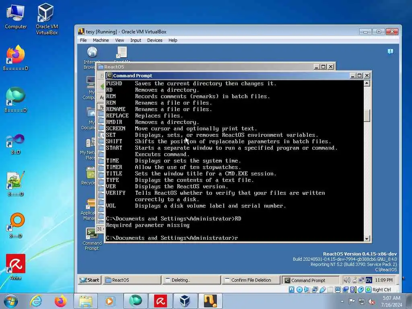Click the 'Required parameter missing' output line

[148, 225]
